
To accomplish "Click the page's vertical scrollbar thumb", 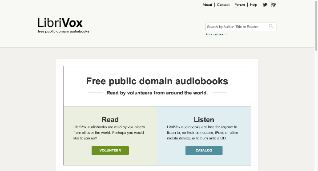I will 316,25.
